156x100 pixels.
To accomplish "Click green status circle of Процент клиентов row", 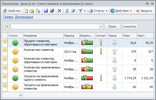I will click(x=15, y=43).
